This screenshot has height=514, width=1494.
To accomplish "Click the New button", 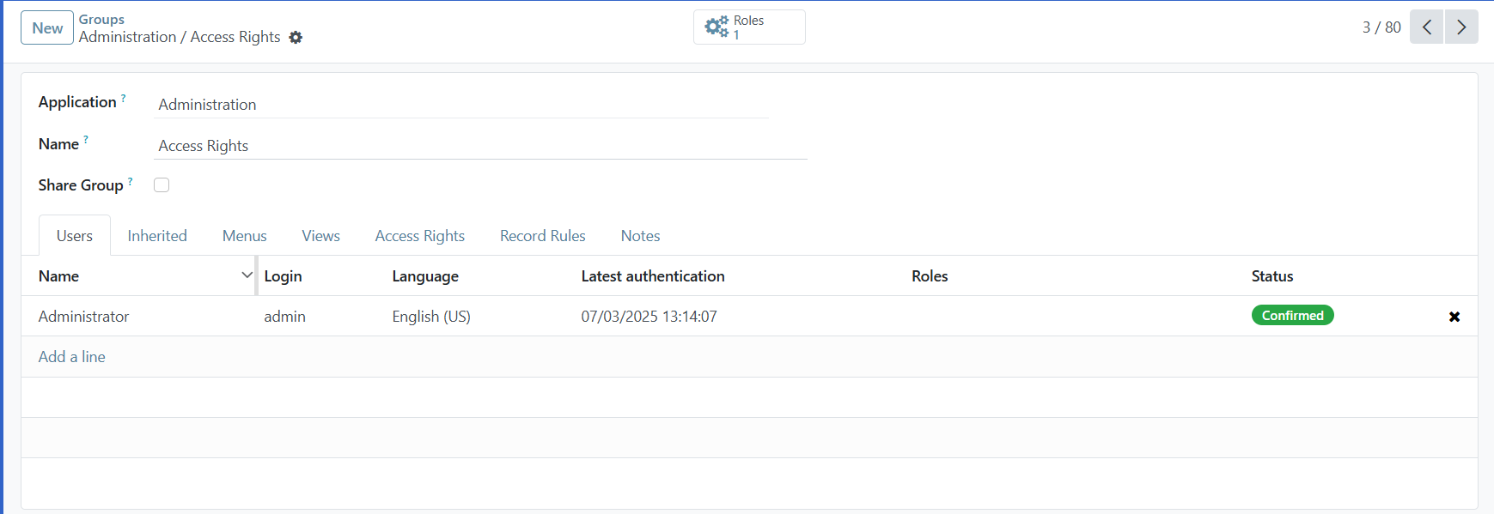I will [47, 28].
